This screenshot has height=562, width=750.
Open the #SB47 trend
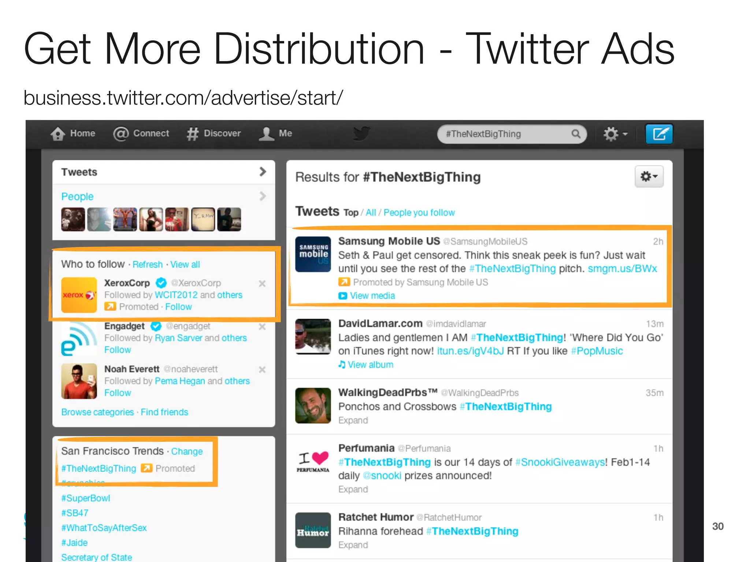75,513
